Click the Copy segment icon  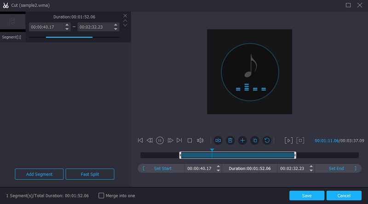click(x=255, y=140)
